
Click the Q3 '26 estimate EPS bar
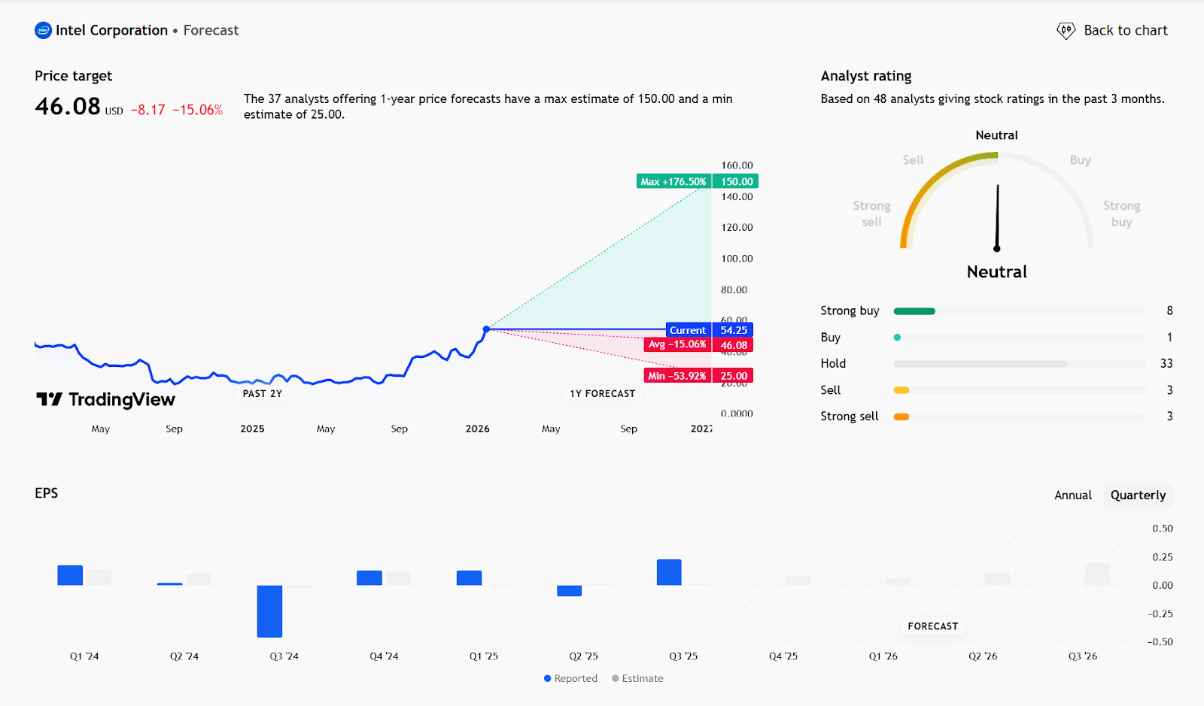1097,574
